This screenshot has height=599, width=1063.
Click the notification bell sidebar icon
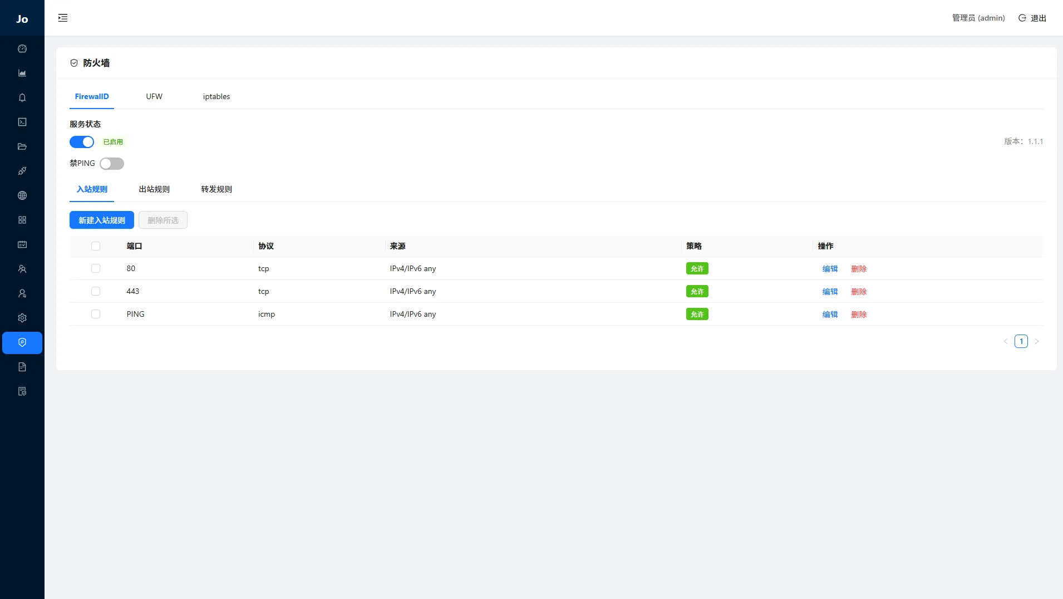[x=22, y=98]
